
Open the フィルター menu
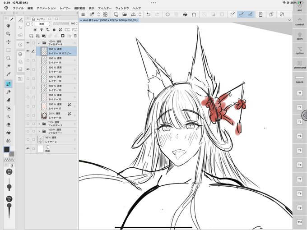pyautogui.click(x=105, y=8)
